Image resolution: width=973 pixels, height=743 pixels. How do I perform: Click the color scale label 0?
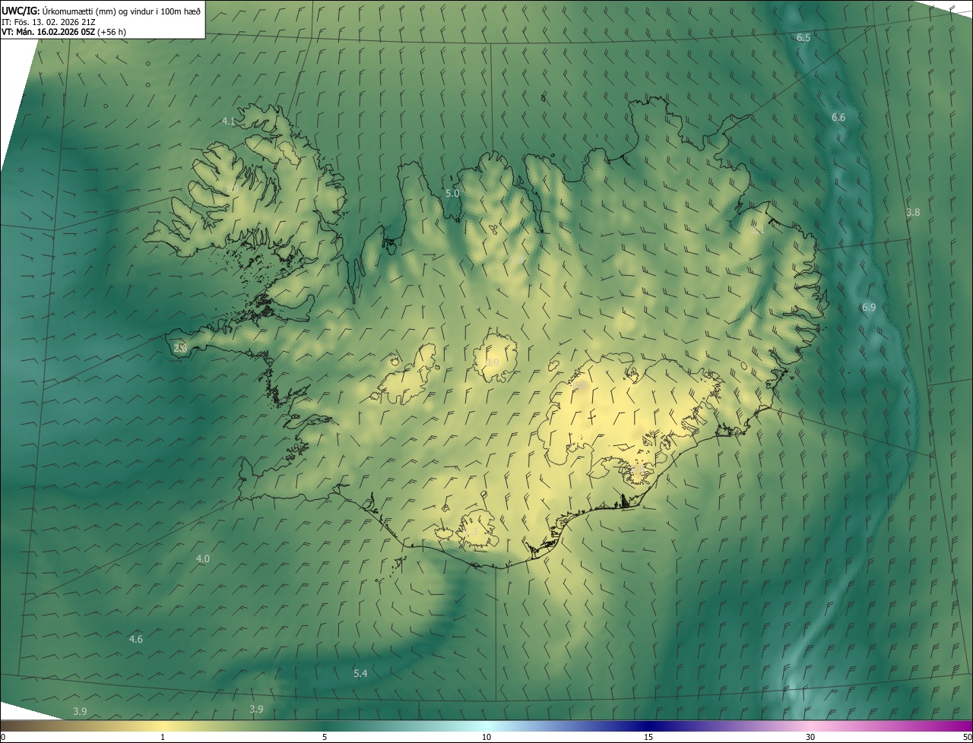2,737
